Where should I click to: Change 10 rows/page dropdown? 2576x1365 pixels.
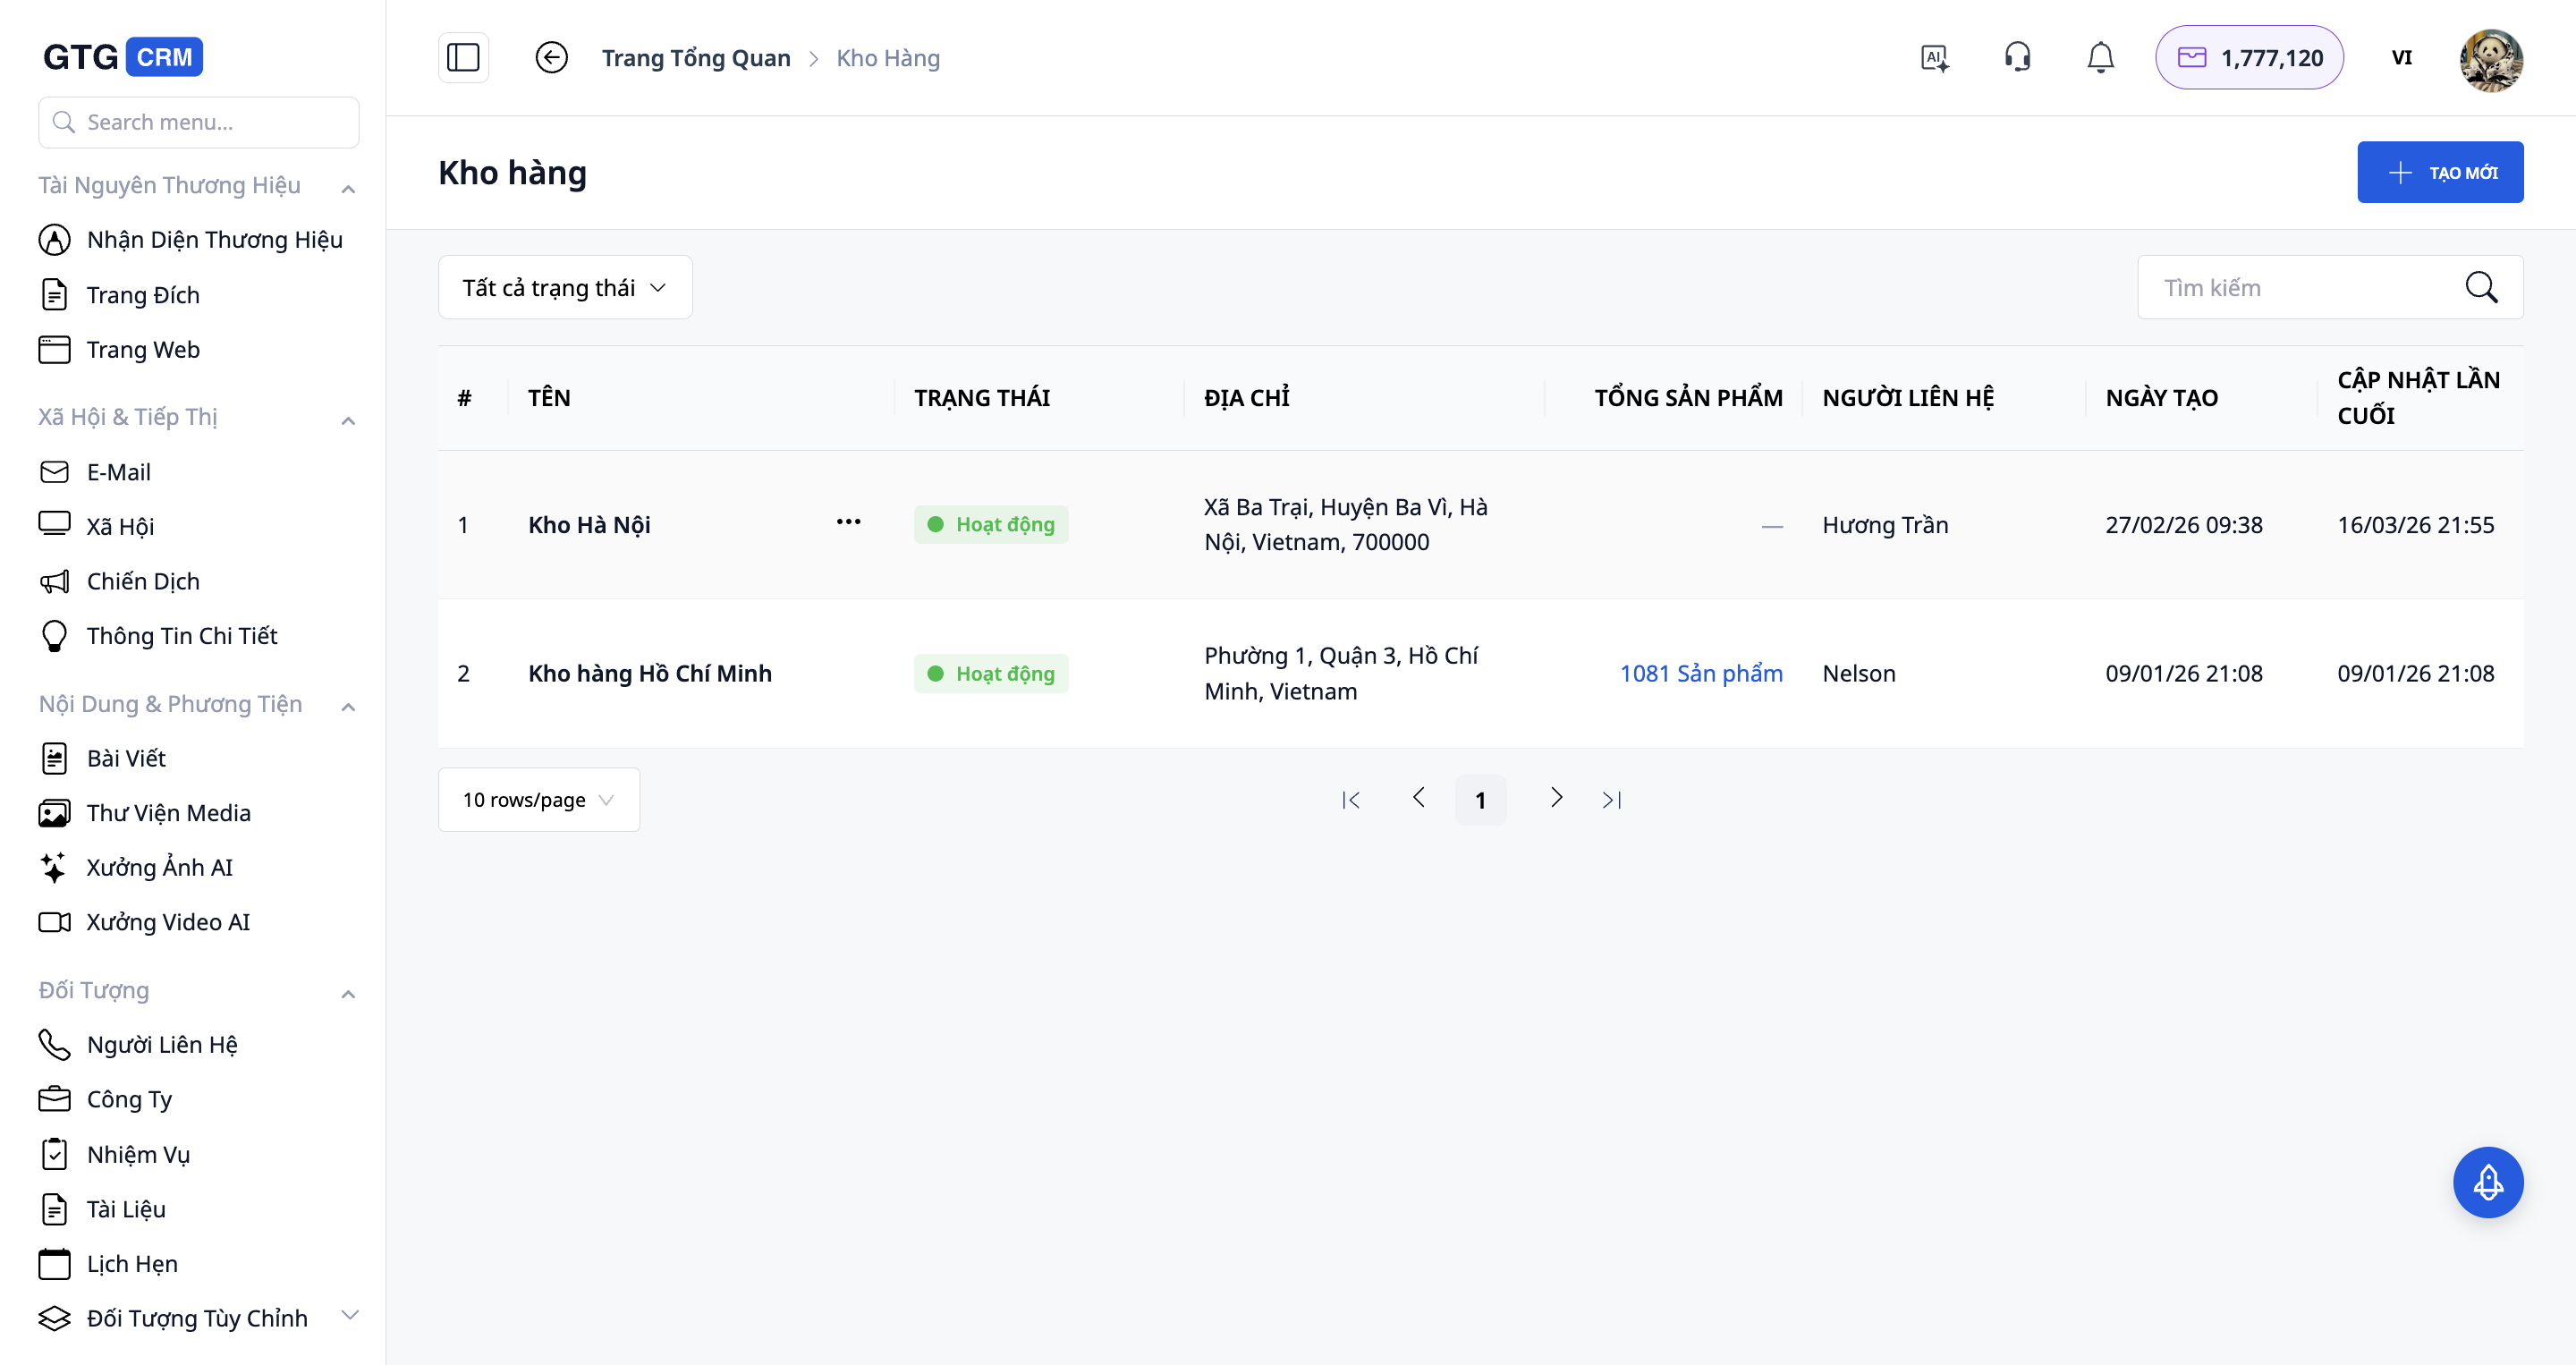coord(538,800)
